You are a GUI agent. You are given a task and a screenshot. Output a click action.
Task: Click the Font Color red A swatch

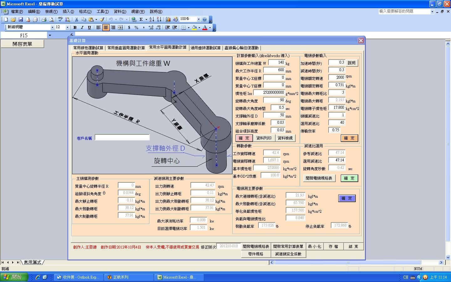click(205, 28)
